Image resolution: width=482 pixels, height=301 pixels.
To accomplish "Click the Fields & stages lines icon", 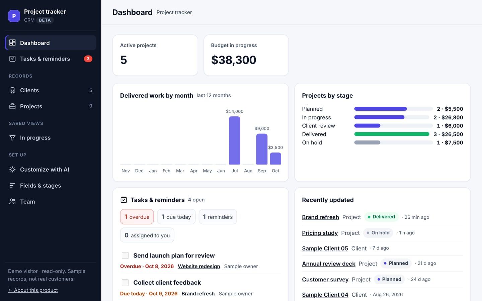I will click(12, 185).
